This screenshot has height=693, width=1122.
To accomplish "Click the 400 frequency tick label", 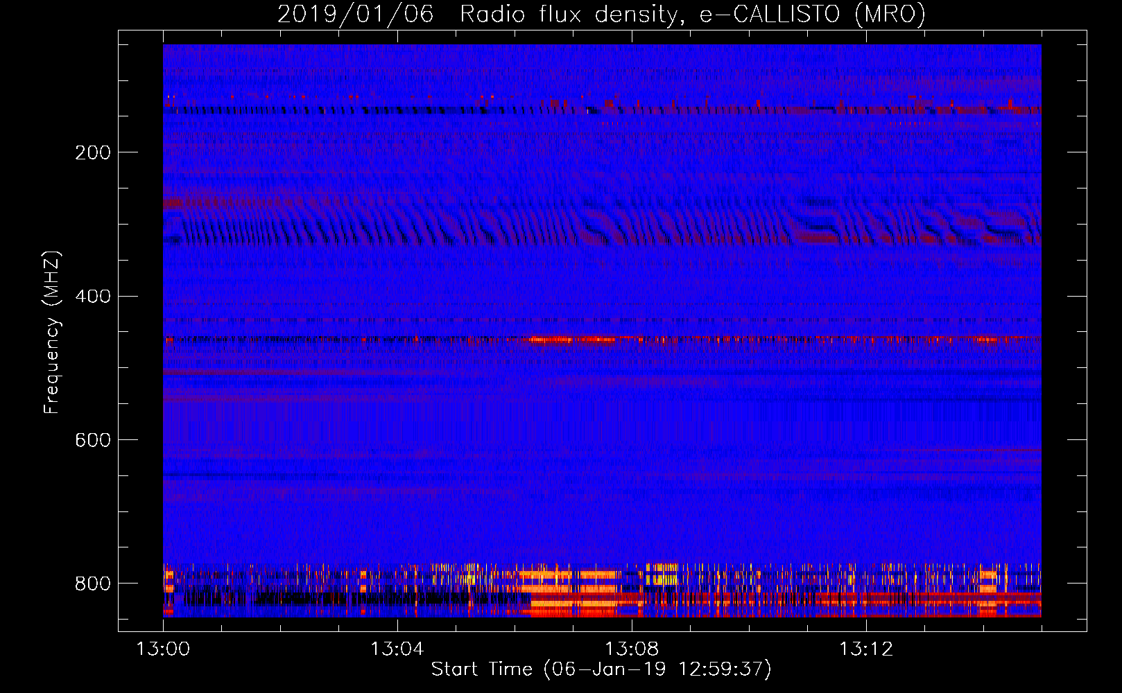I will (93, 297).
